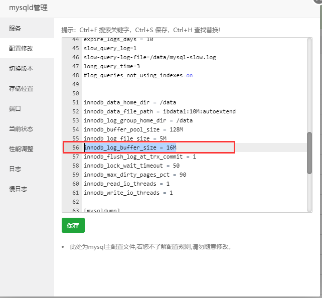Place cursor on innodb_buffer_pool_size line
Screen dimensions: 322x298
coord(133,129)
